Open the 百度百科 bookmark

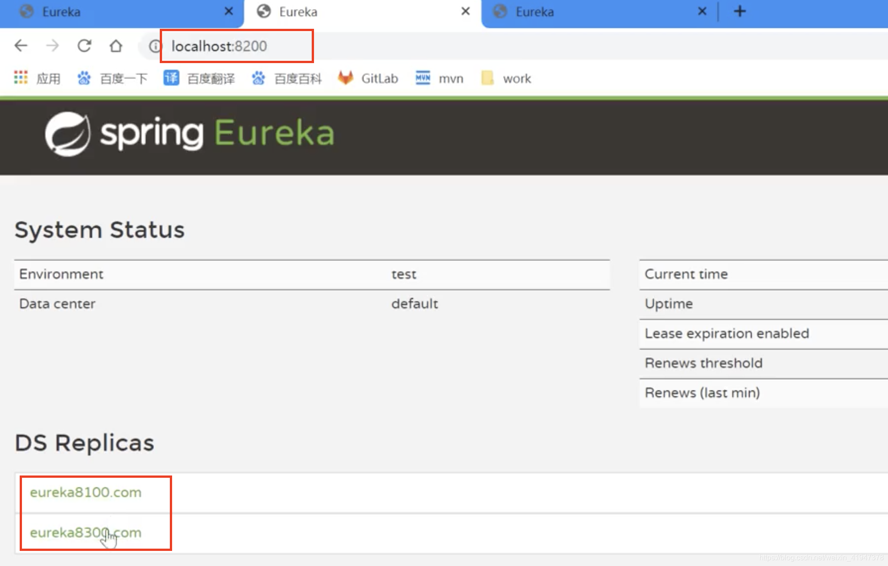[x=286, y=78]
